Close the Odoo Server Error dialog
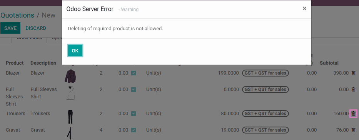Image resolution: width=359 pixels, height=140 pixels. [x=304, y=9]
